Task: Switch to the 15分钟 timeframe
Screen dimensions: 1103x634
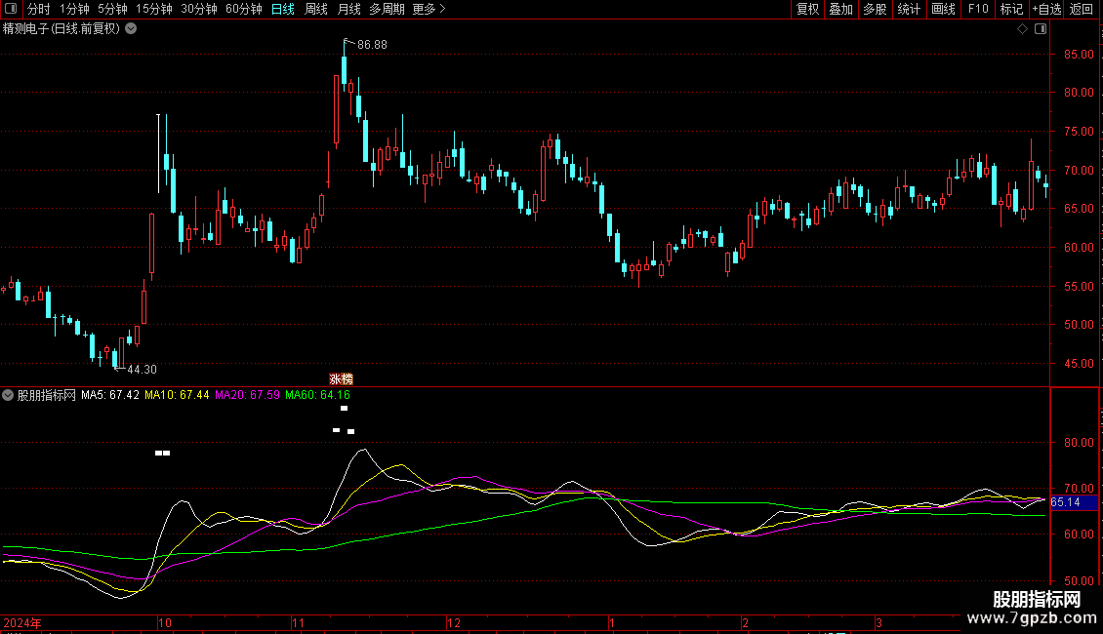Action: pyautogui.click(x=153, y=9)
